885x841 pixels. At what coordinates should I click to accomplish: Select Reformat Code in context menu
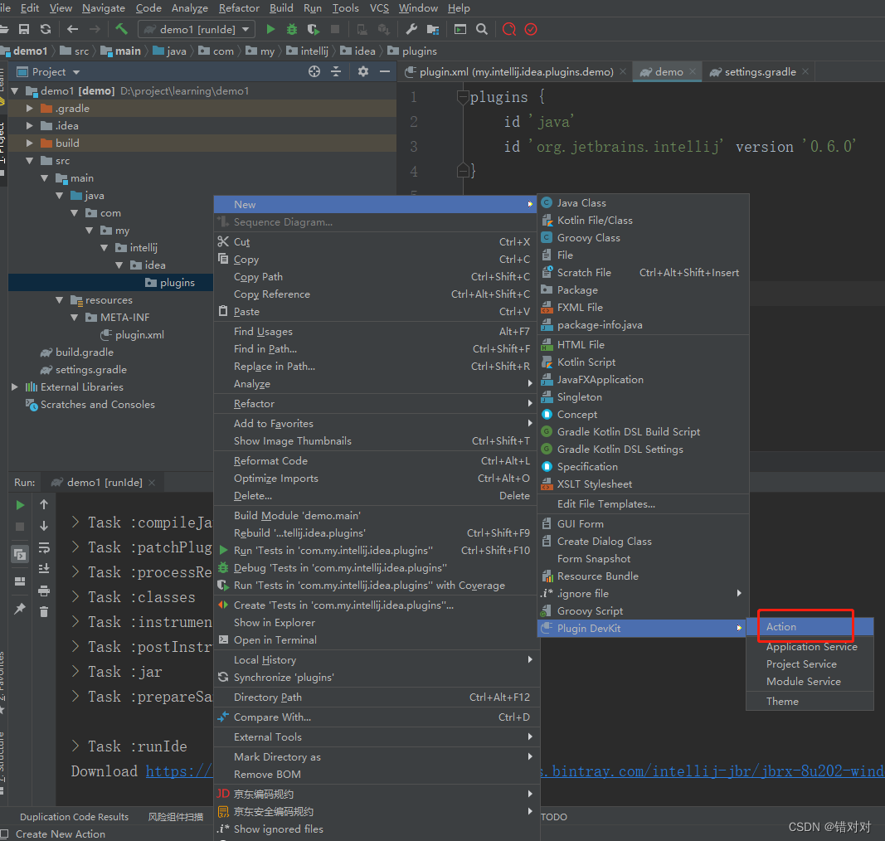tap(377, 460)
